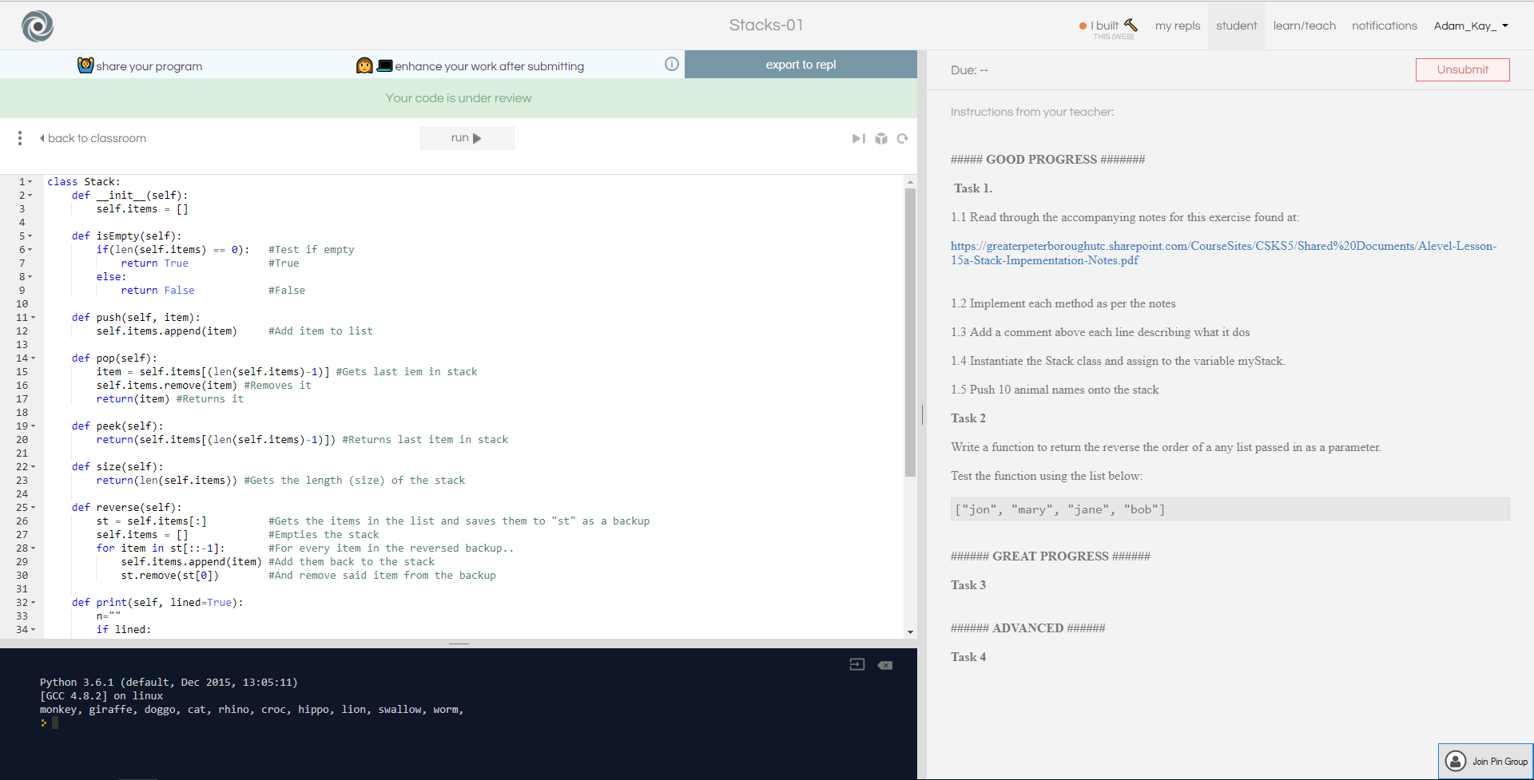Click the 'Your code is under review' banner

tap(459, 98)
